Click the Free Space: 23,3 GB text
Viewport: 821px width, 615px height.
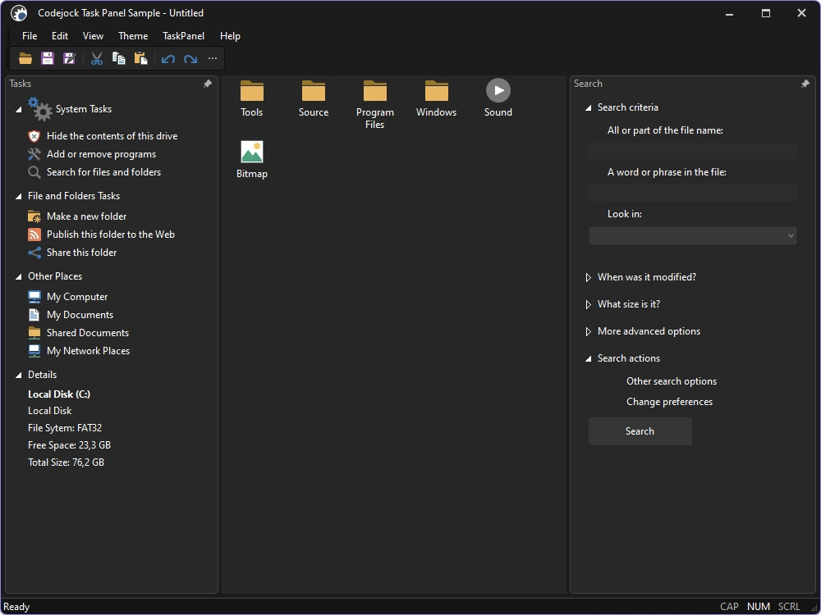(x=69, y=445)
